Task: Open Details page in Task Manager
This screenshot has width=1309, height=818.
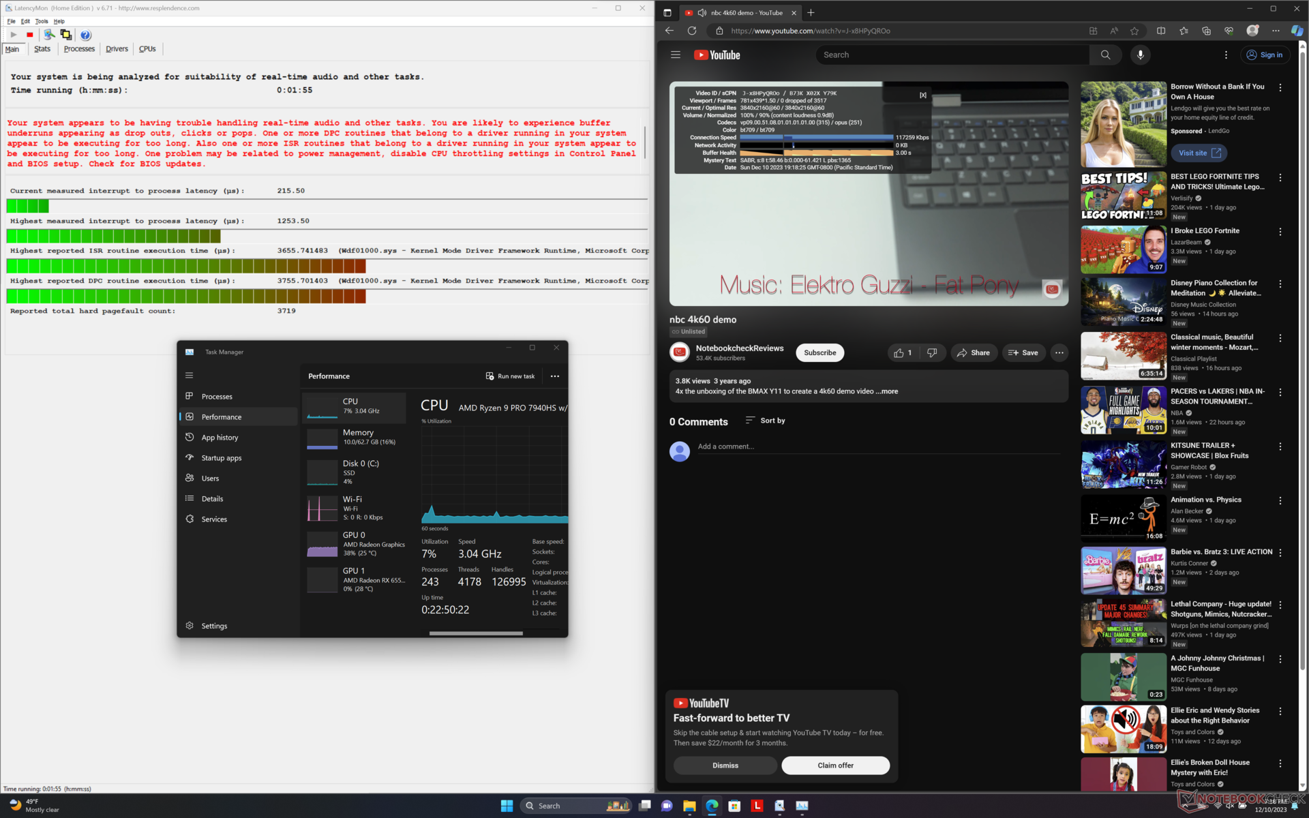Action: pyautogui.click(x=238, y=499)
